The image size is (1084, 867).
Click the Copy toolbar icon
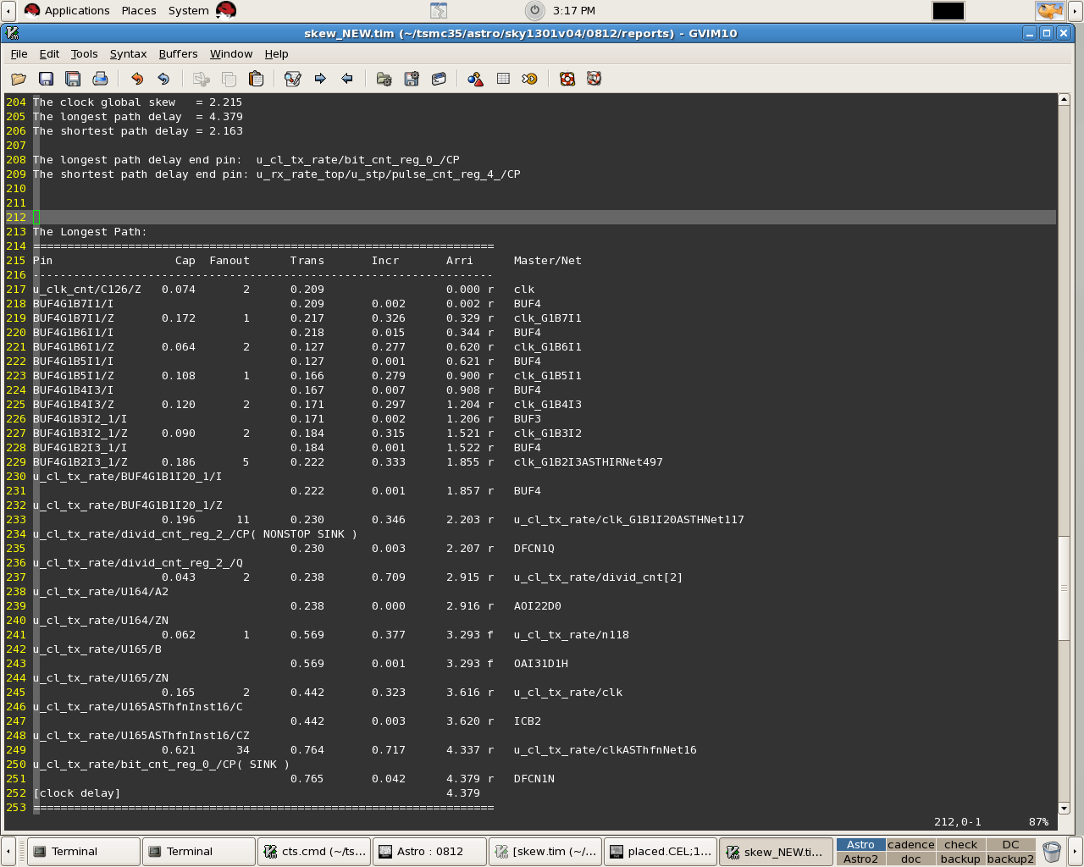tap(229, 79)
